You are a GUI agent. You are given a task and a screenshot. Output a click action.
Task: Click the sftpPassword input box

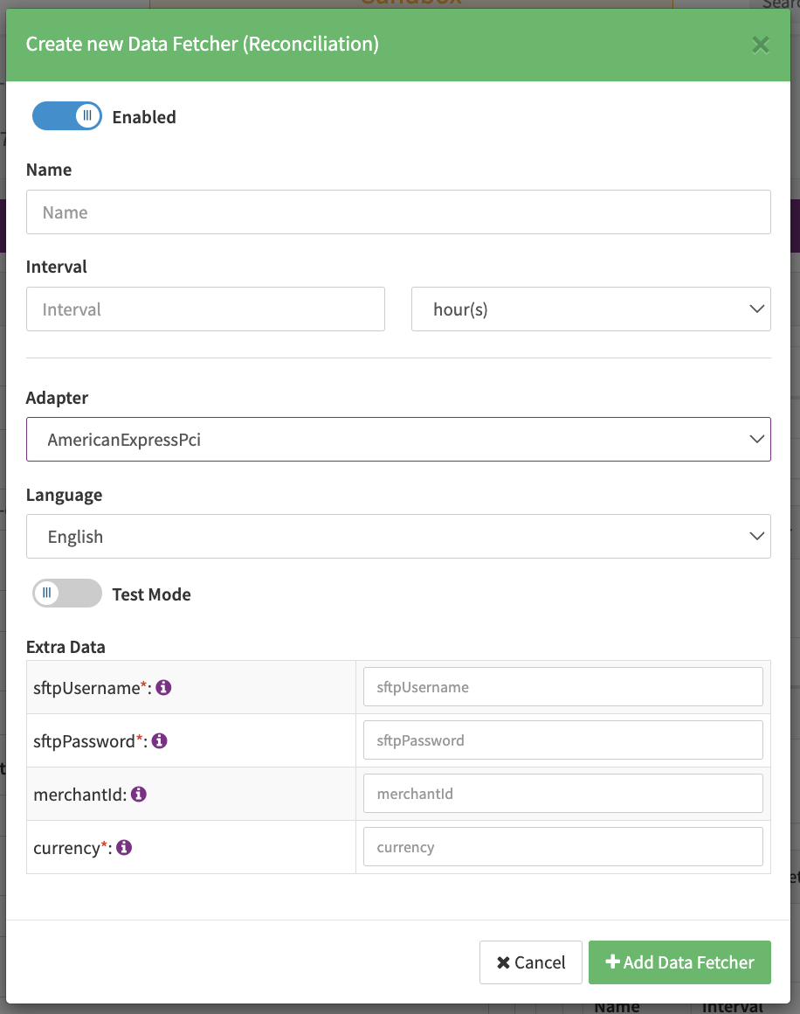pos(562,740)
